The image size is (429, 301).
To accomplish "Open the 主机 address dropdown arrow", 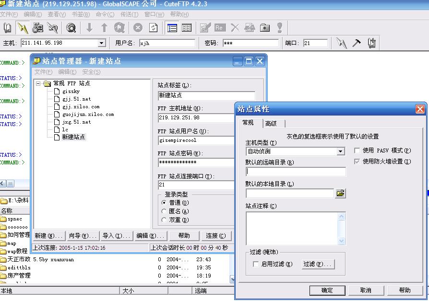I will tap(102, 43).
